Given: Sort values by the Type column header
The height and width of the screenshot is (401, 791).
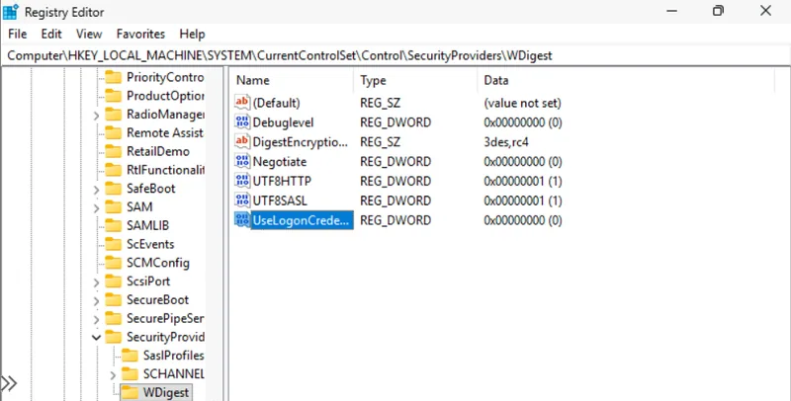Looking at the screenshot, I should 416,80.
